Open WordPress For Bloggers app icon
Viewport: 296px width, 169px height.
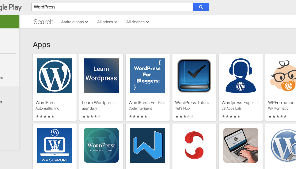point(148,76)
